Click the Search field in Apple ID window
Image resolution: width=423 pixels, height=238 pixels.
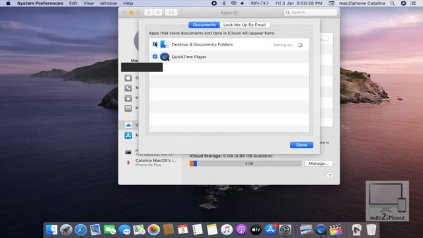point(311,13)
